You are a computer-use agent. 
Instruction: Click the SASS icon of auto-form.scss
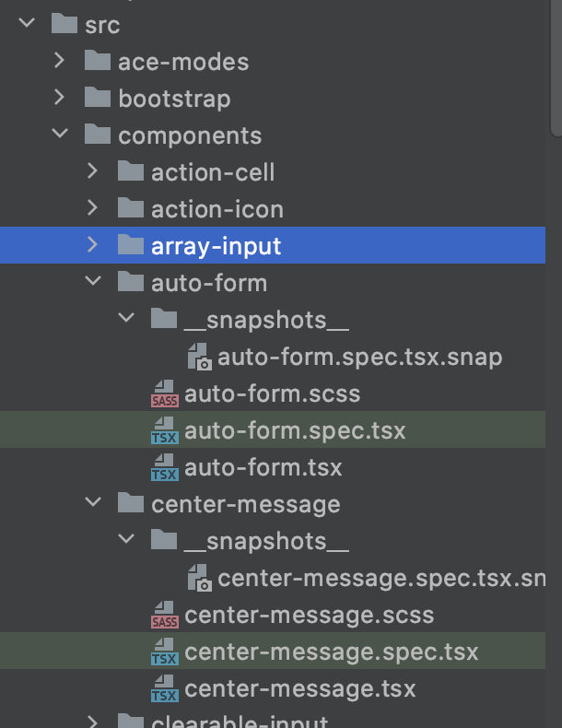click(165, 393)
